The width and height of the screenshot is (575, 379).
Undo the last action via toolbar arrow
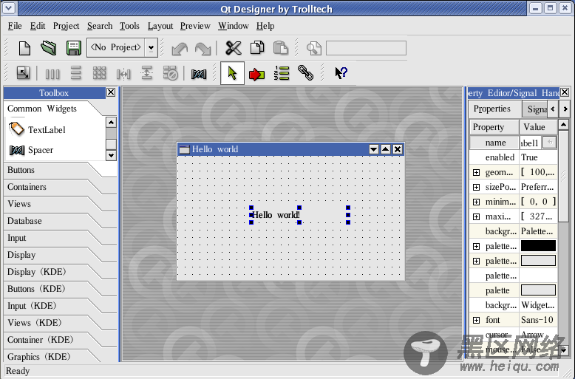[180, 48]
